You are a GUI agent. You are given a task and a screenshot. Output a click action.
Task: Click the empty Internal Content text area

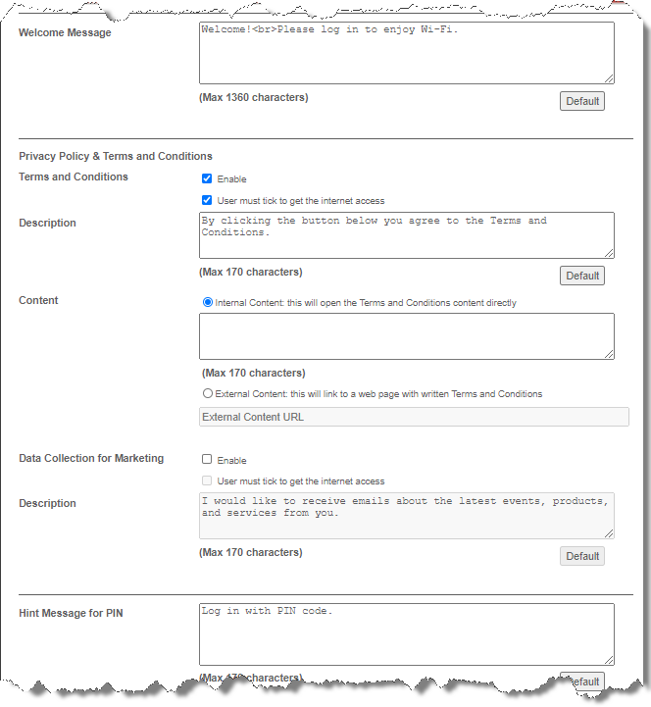click(x=407, y=336)
